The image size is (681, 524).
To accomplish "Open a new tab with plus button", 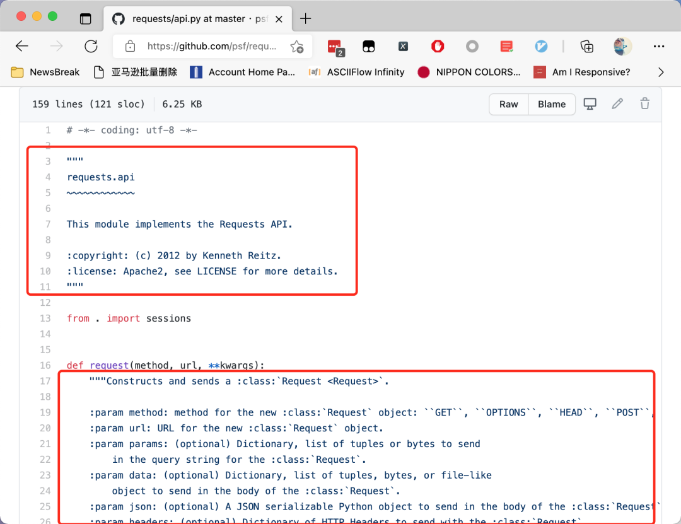I will tap(306, 19).
